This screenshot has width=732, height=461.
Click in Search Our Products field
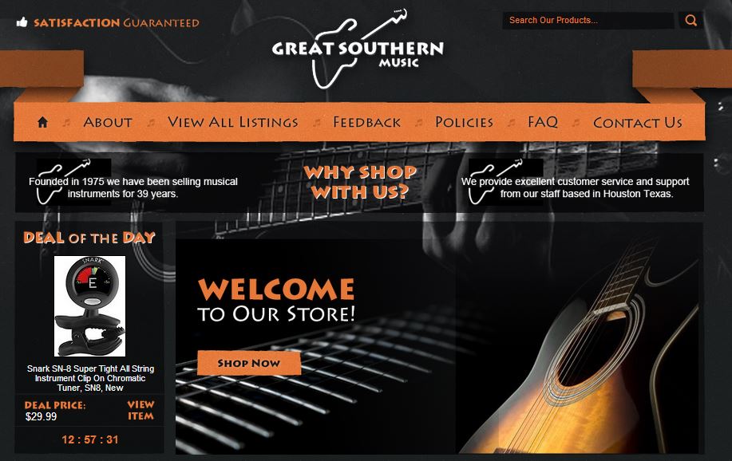pos(588,20)
